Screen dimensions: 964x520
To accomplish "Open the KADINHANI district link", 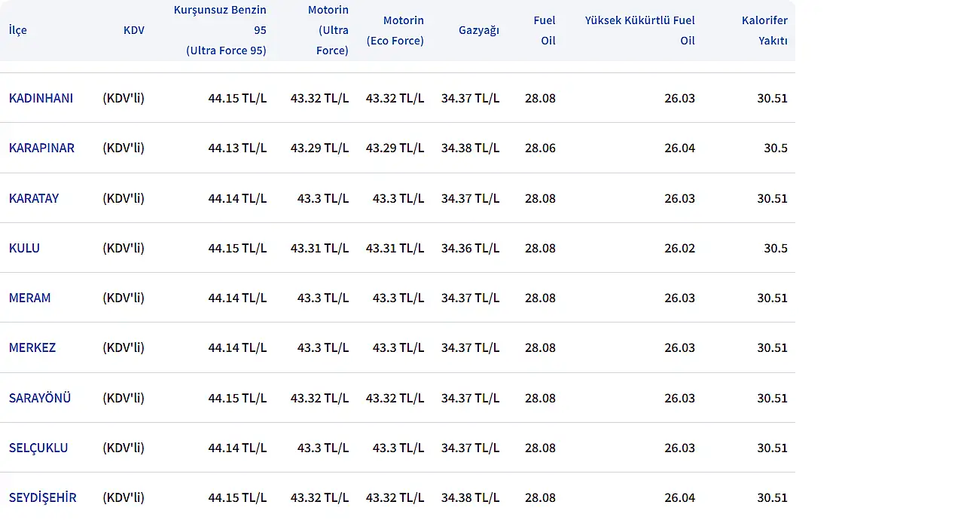I will [x=41, y=98].
